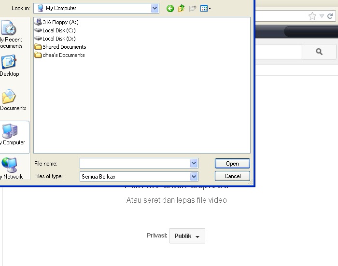Click the 'Privasi:' label
The height and width of the screenshot is (266, 338).
157,236
